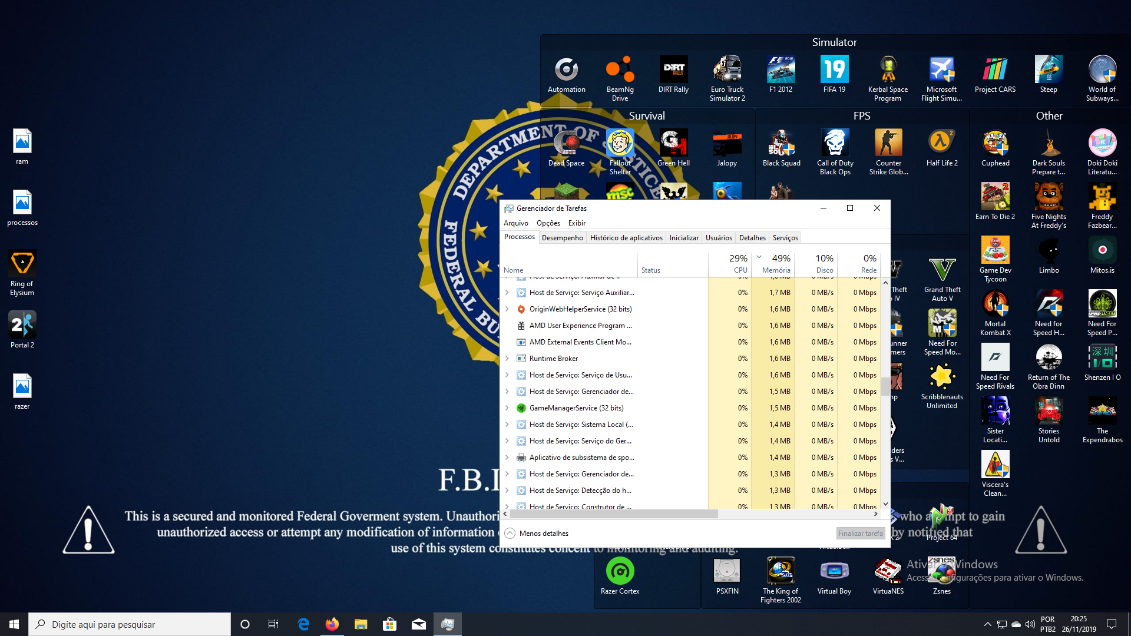
Task: Click the process list horizontal scrollbar
Action: click(x=613, y=514)
